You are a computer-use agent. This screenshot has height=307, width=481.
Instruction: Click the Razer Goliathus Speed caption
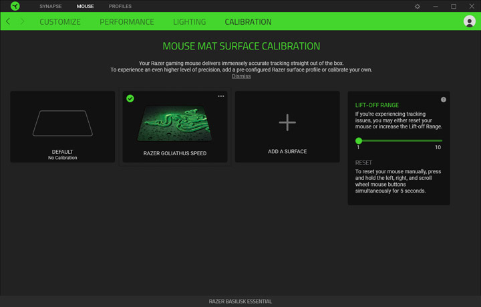click(174, 153)
